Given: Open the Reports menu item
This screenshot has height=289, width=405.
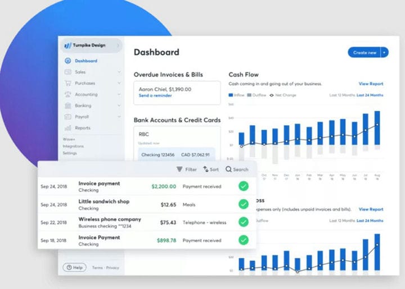Looking at the screenshot, I should coord(83,128).
